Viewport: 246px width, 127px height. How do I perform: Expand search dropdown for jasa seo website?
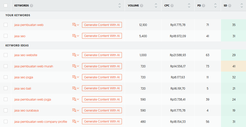coord(78,55)
